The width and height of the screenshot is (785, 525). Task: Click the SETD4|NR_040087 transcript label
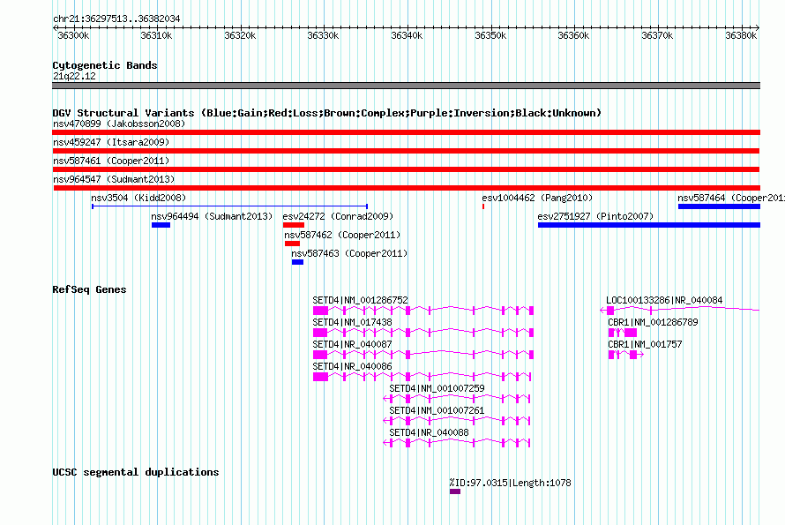tap(353, 344)
